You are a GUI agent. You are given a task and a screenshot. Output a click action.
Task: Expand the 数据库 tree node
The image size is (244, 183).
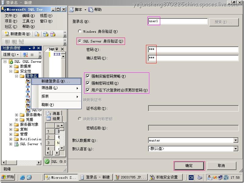pyautogui.click(x=11, y=66)
